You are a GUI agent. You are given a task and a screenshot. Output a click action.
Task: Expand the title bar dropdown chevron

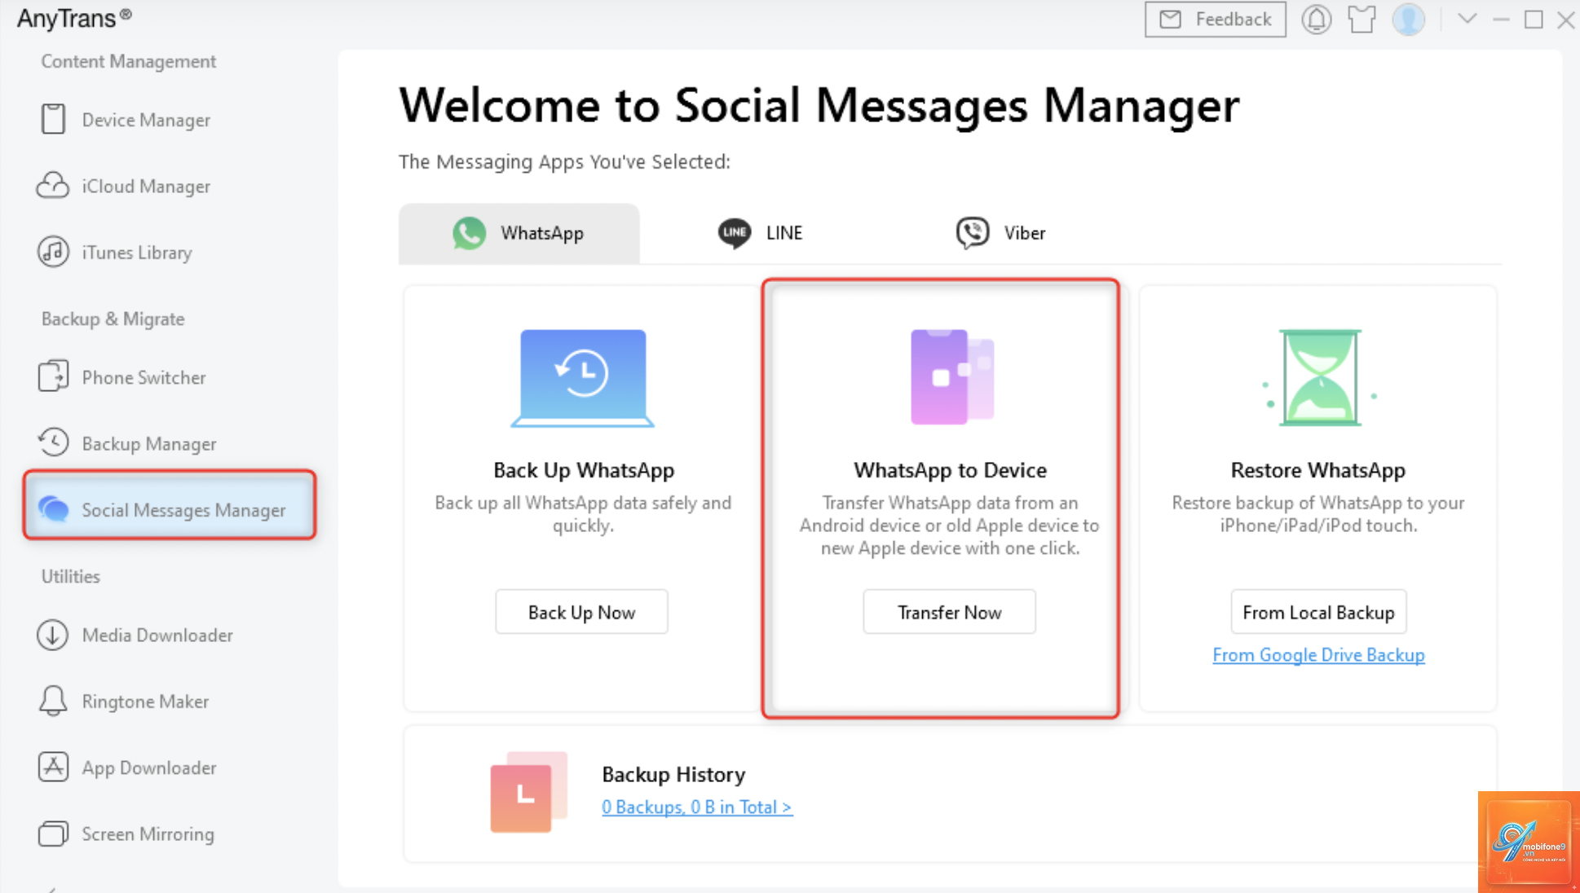click(1467, 18)
